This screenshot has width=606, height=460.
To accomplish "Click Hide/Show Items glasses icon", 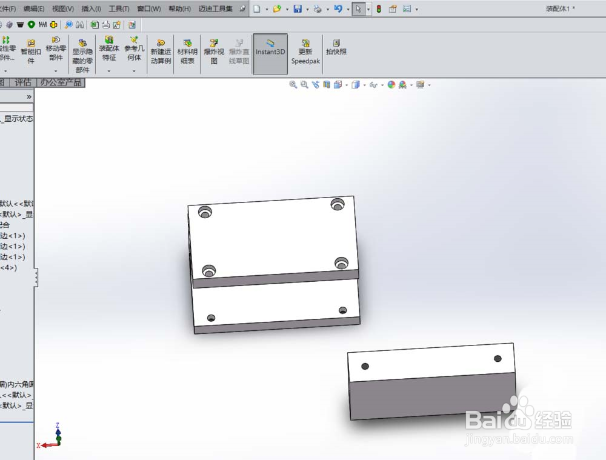I will [373, 85].
